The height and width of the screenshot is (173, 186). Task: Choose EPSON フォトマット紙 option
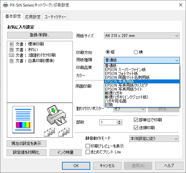(142, 74)
